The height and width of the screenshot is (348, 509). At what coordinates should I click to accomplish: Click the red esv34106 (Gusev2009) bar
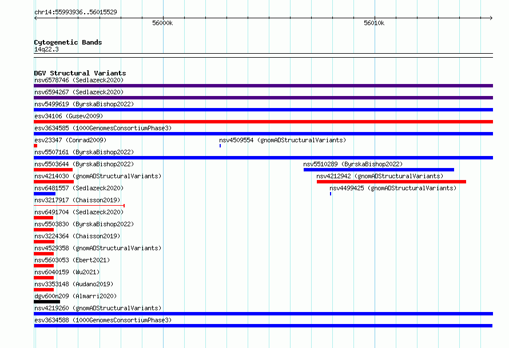[x=263, y=122]
